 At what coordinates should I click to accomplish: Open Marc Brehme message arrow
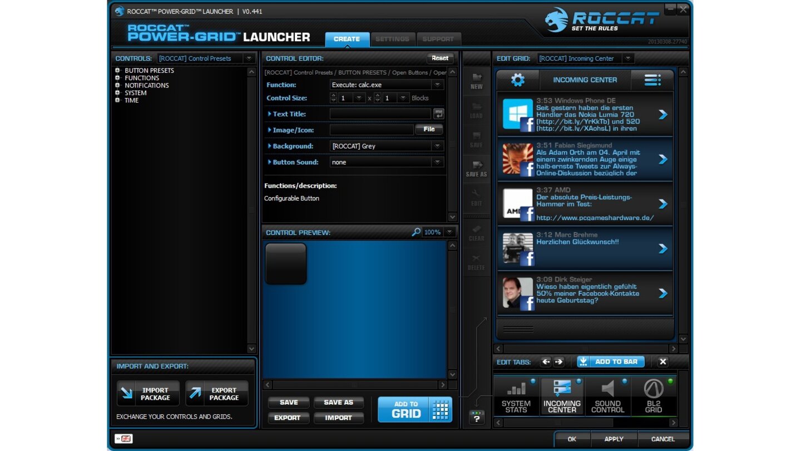tap(662, 248)
